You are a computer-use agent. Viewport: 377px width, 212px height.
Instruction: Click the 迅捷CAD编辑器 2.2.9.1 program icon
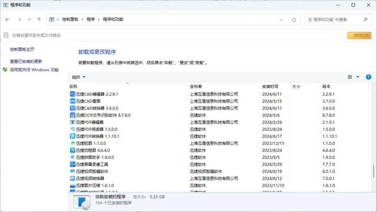click(x=72, y=94)
